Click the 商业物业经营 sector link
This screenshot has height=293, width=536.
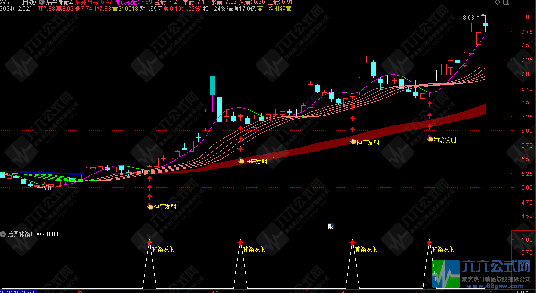[274, 9]
